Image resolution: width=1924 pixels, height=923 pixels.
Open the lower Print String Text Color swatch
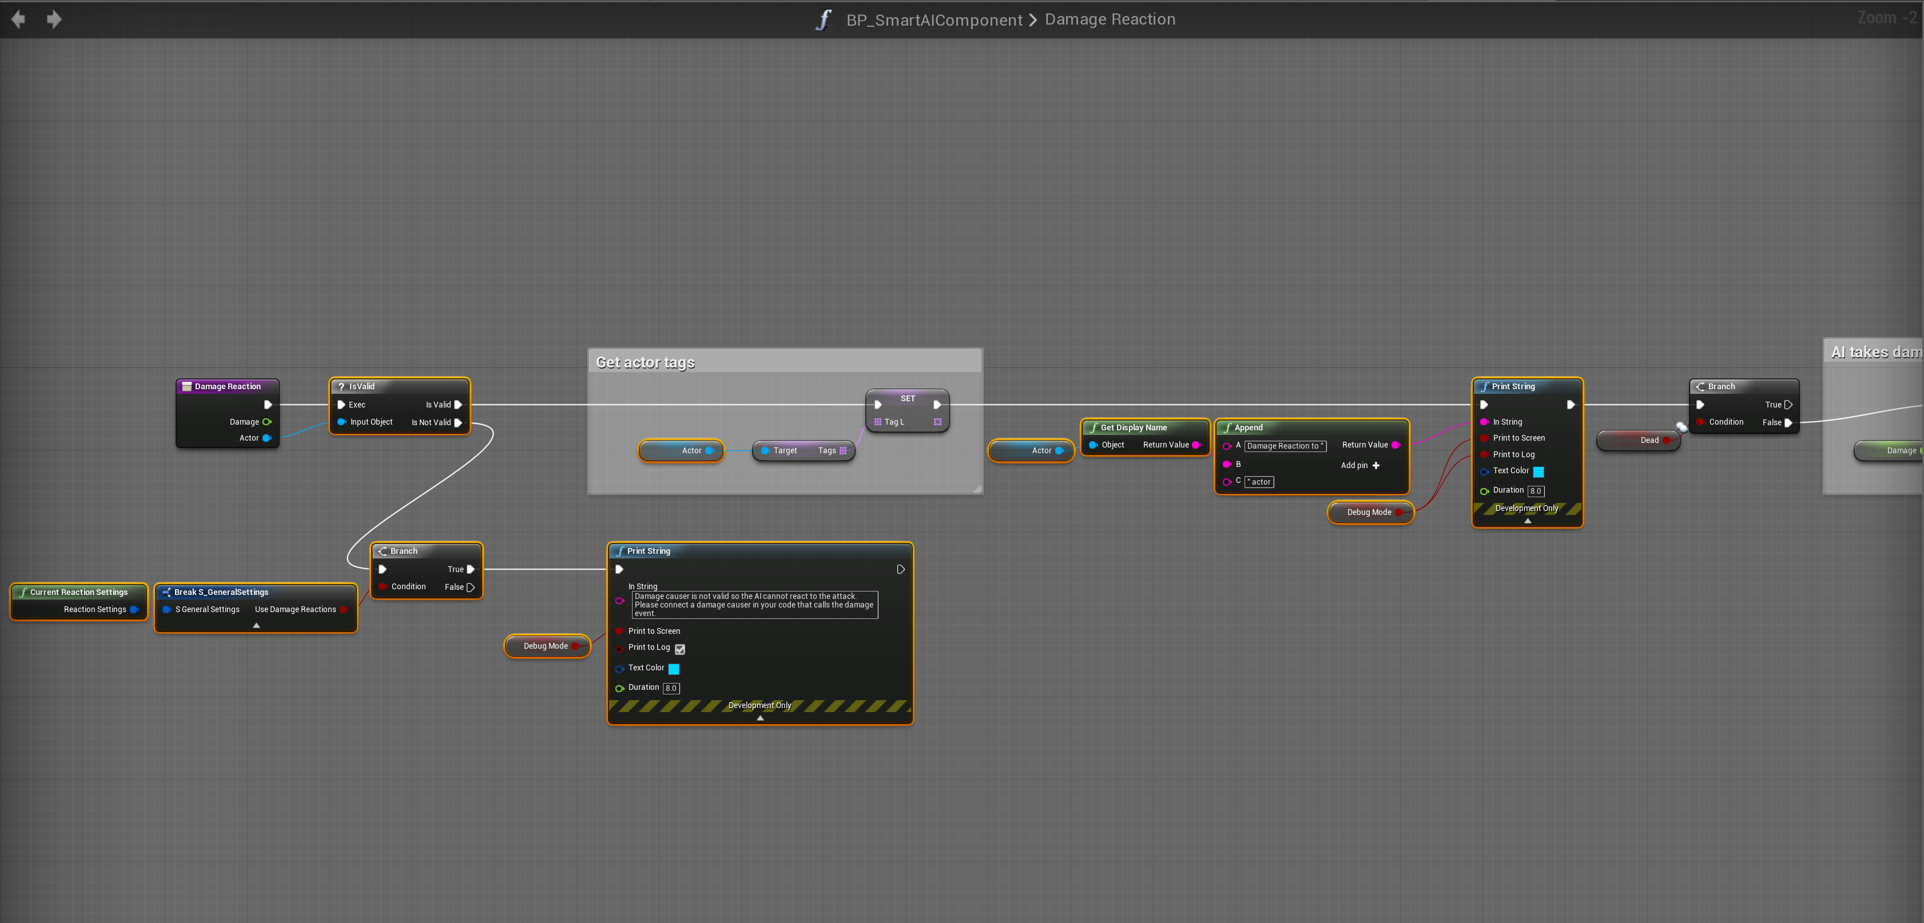tap(674, 669)
